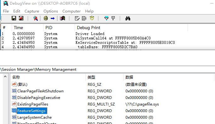Viewport: 215px width, 124px height.
Task: Click the \??\C:\pagefile.sys data cell
Action: tap(142, 104)
